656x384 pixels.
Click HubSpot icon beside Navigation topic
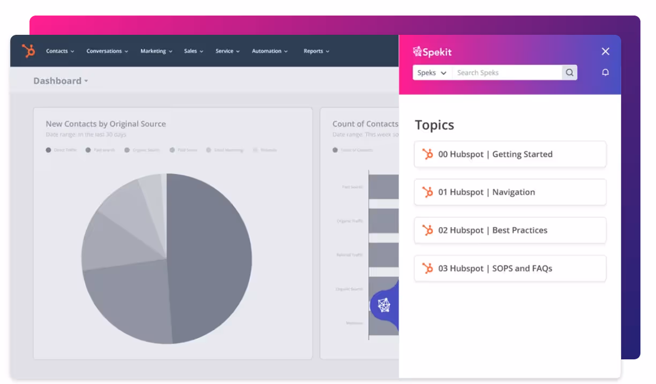coord(428,192)
